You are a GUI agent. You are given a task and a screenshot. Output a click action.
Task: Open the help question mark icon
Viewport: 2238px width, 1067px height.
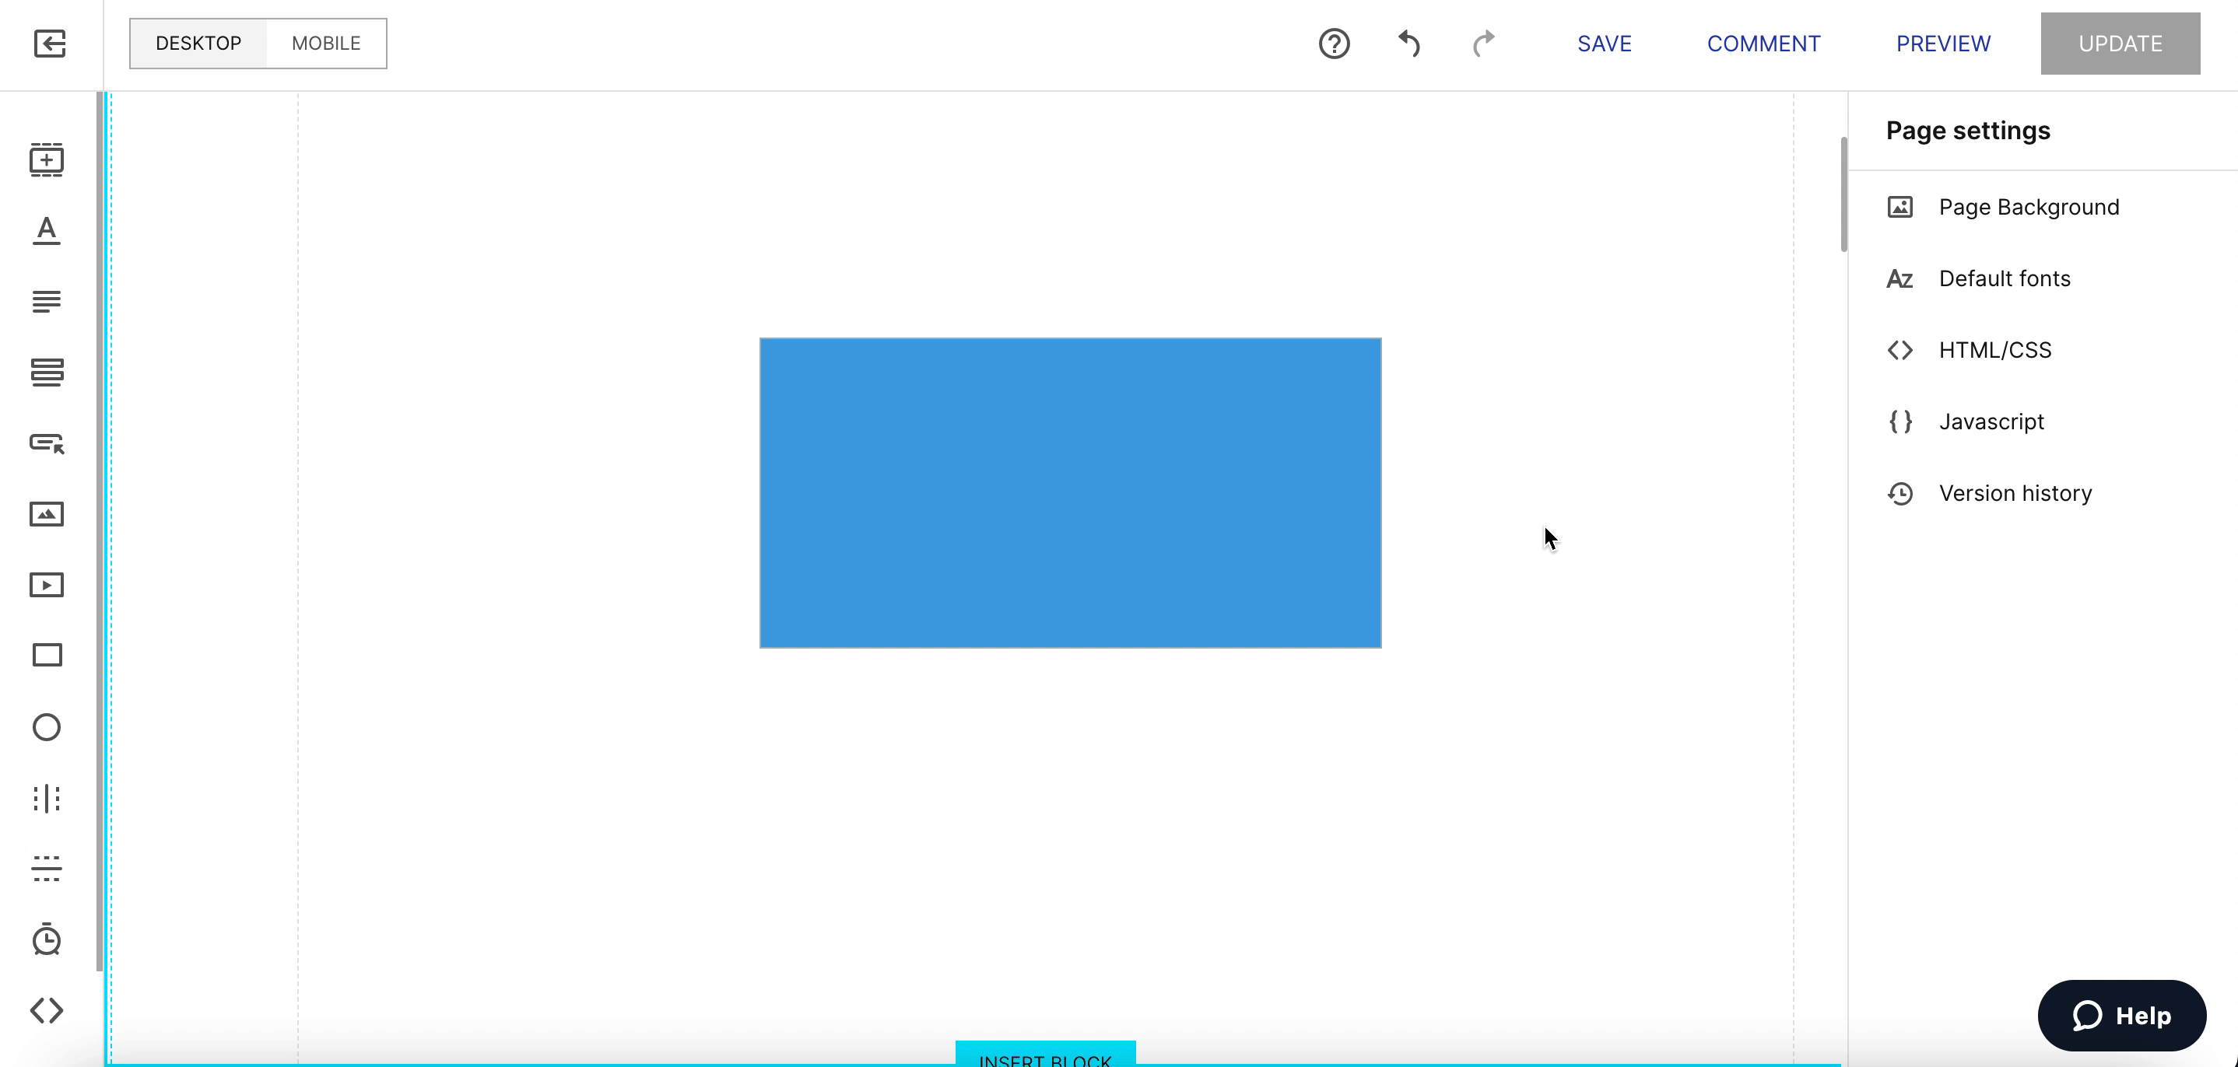tap(1335, 44)
